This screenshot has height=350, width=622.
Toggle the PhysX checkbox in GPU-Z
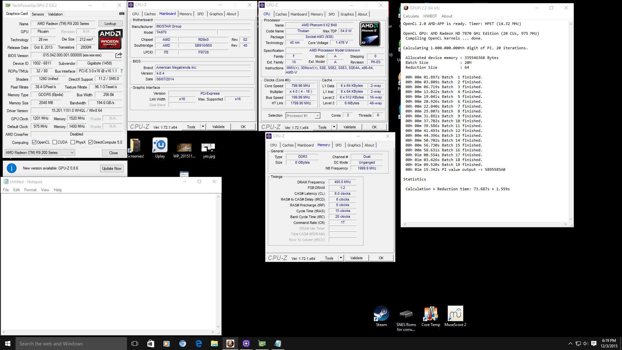click(x=73, y=142)
